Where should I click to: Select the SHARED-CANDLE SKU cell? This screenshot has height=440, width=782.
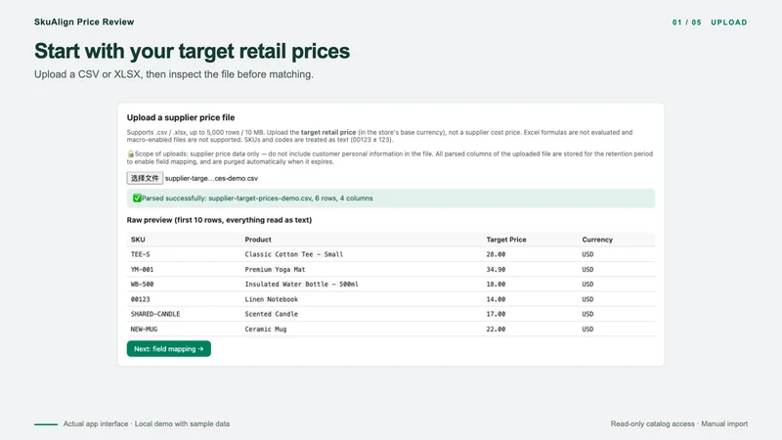pos(155,314)
